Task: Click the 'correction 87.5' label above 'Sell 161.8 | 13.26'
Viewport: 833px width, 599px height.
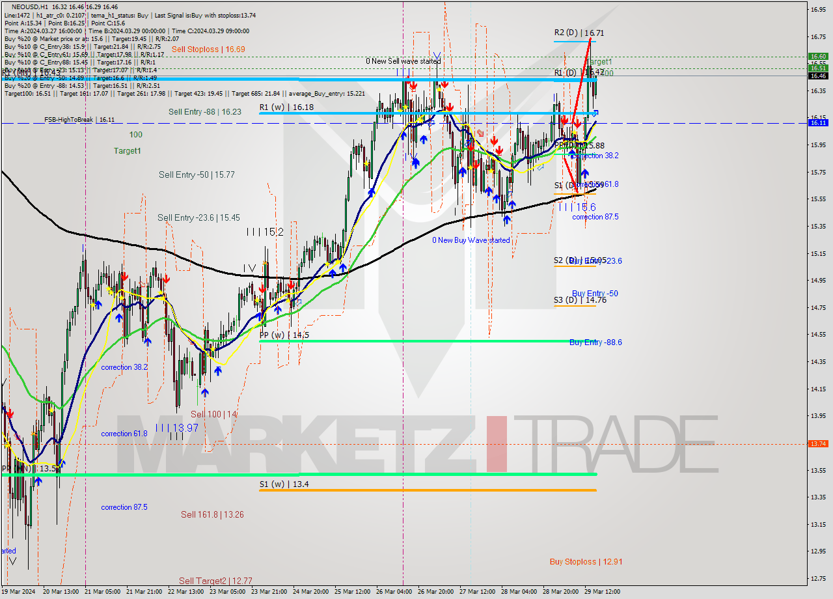Action: coord(124,507)
